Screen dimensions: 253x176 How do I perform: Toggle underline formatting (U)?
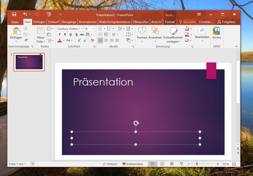[x=71, y=34]
